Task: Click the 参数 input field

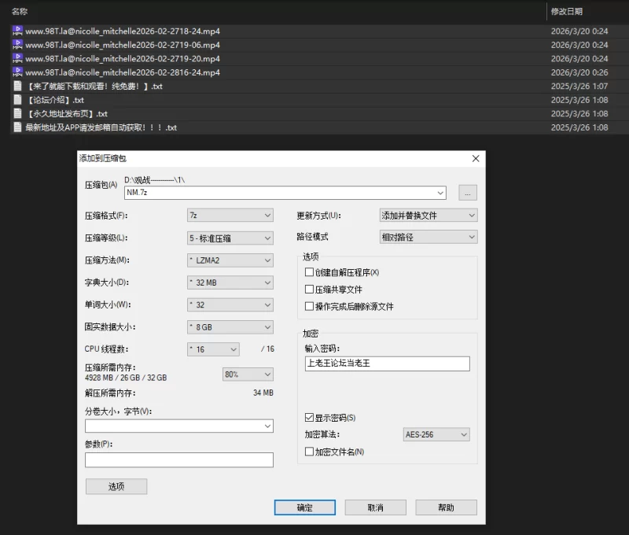Action: coord(179,460)
